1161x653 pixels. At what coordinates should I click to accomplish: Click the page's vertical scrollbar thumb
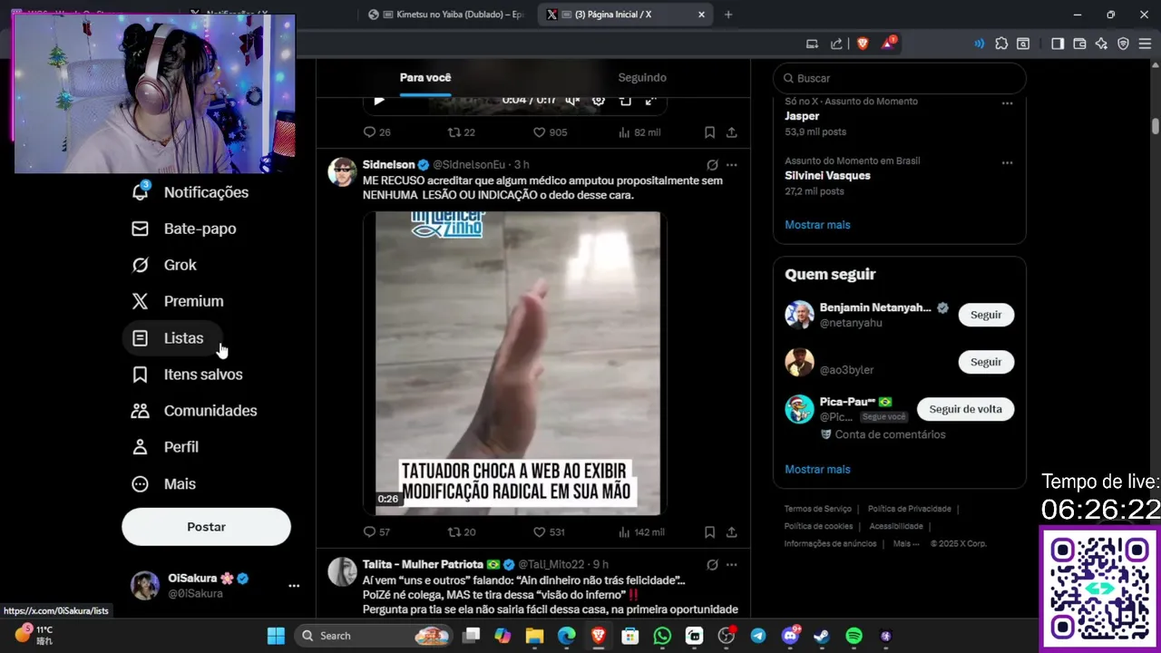[1156, 126]
